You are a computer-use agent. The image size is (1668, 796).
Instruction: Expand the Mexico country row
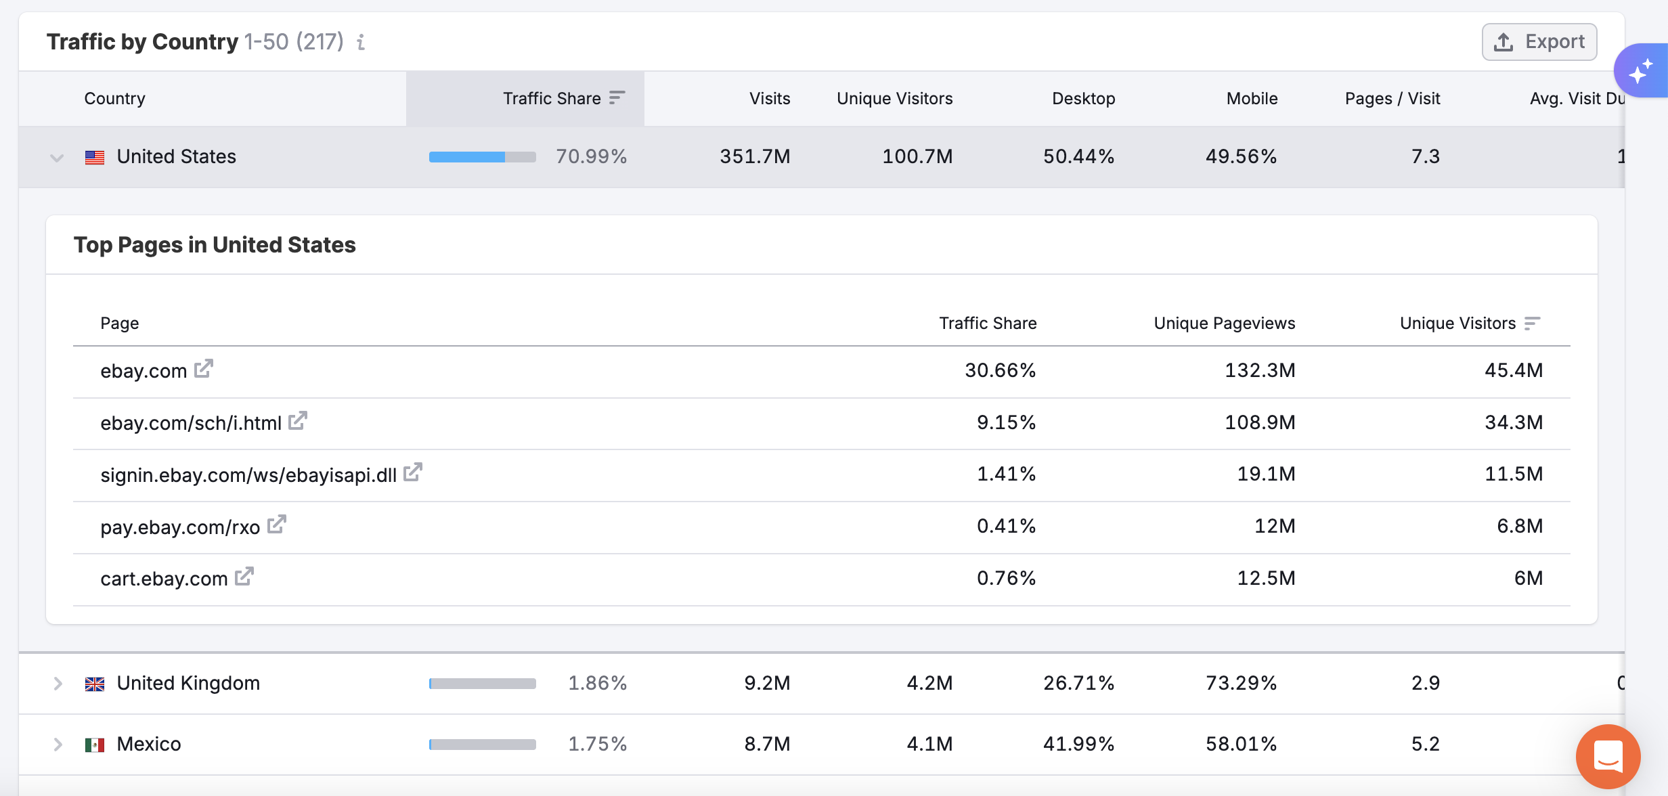point(57,744)
